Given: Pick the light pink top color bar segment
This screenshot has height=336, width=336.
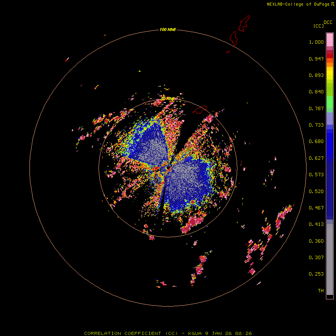Looking at the screenshot, I should 330,40.
